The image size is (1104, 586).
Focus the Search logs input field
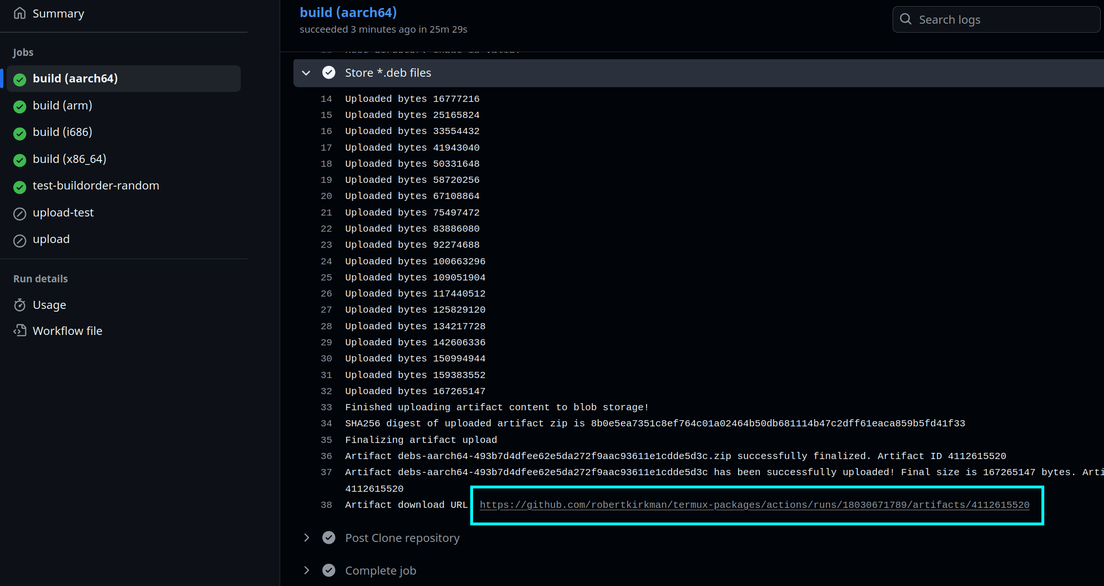click(x=1005, y=19)
